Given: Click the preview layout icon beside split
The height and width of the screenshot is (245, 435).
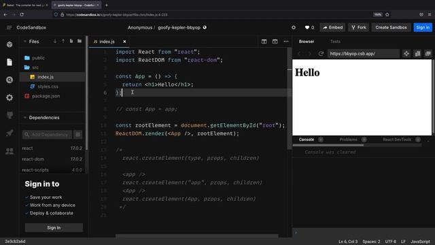Looking at the screenshot, I should pyautogui.click(x=275, y=42).
